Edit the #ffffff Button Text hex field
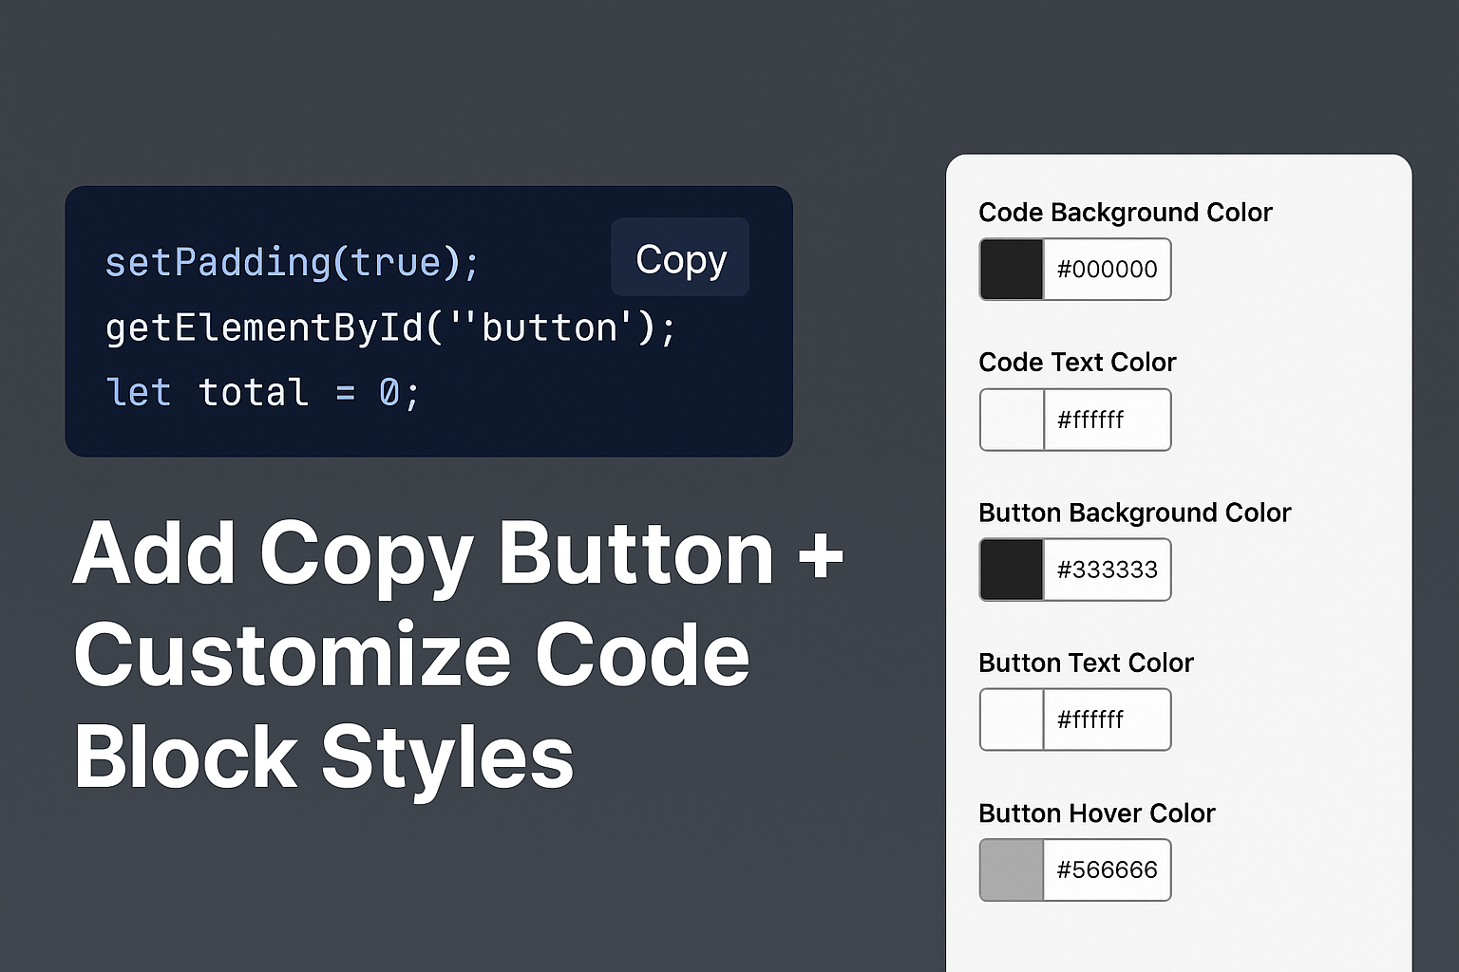This screenshot has width=1459, height=972. (1108, 719)
